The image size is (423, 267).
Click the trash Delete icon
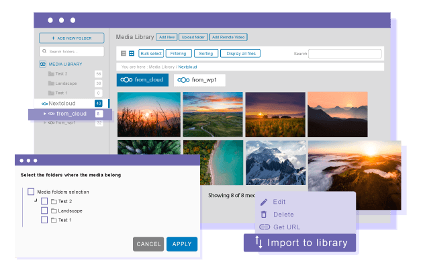pos(264,215)
